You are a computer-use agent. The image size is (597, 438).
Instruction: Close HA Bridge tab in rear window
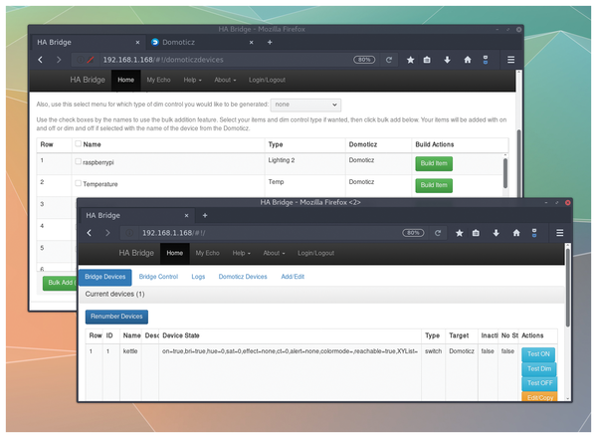137,42
